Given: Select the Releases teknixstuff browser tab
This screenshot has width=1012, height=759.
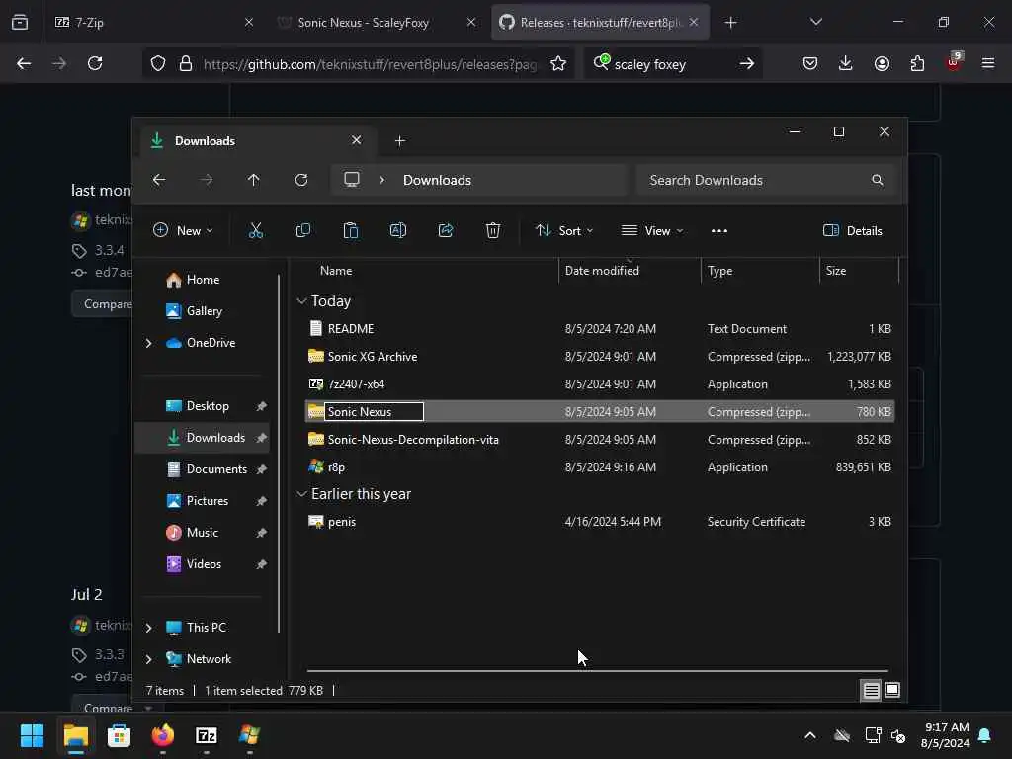Looking at the screenshot, I should coord(600,23).
